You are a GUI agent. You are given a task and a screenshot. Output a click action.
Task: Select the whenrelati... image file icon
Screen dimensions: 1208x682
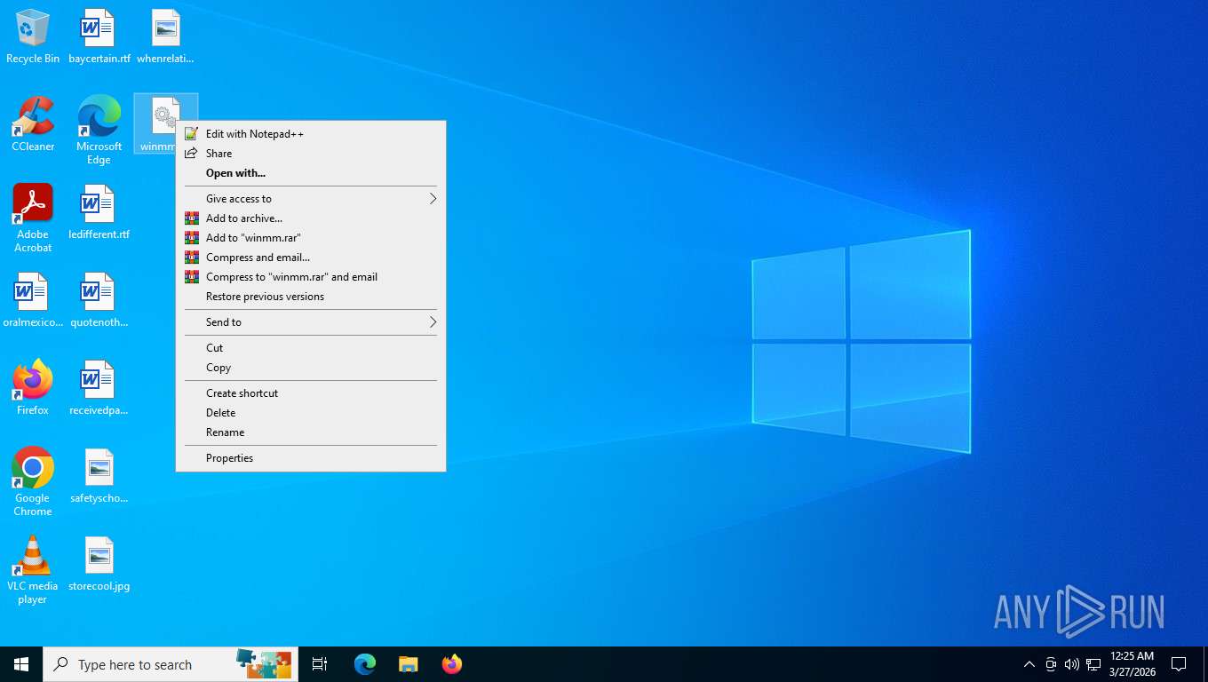[165, 36]
